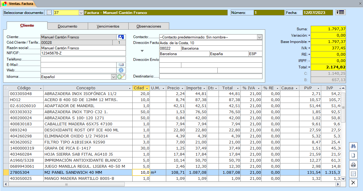363x191 pixels.
Task: Click the green plus pencil icon beside Idioma
Action: [x=121, y=77]
